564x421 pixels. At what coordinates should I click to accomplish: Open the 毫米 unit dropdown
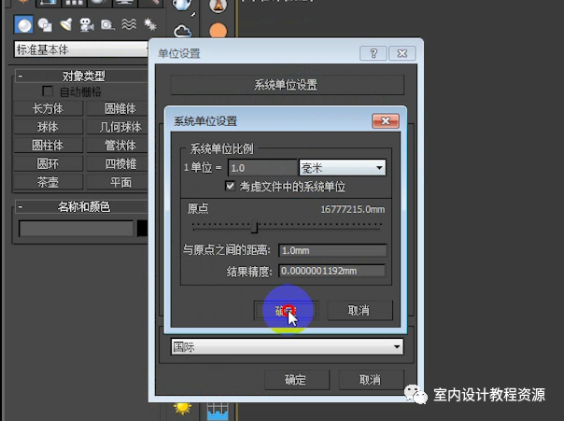tap(343, 167)
